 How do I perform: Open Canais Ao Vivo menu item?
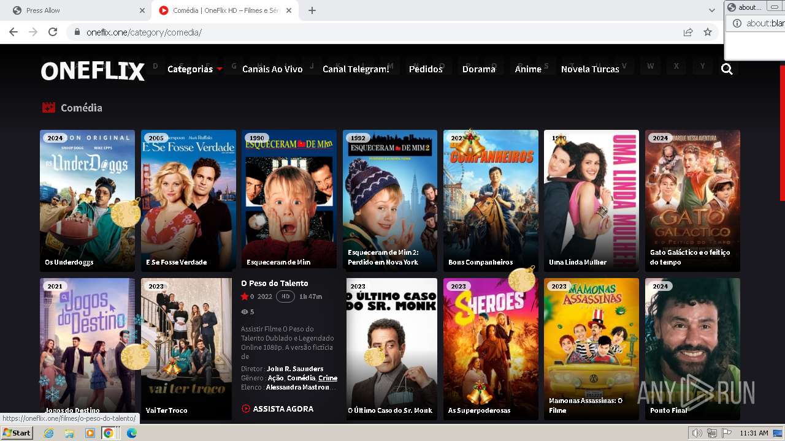click(272, 69)
